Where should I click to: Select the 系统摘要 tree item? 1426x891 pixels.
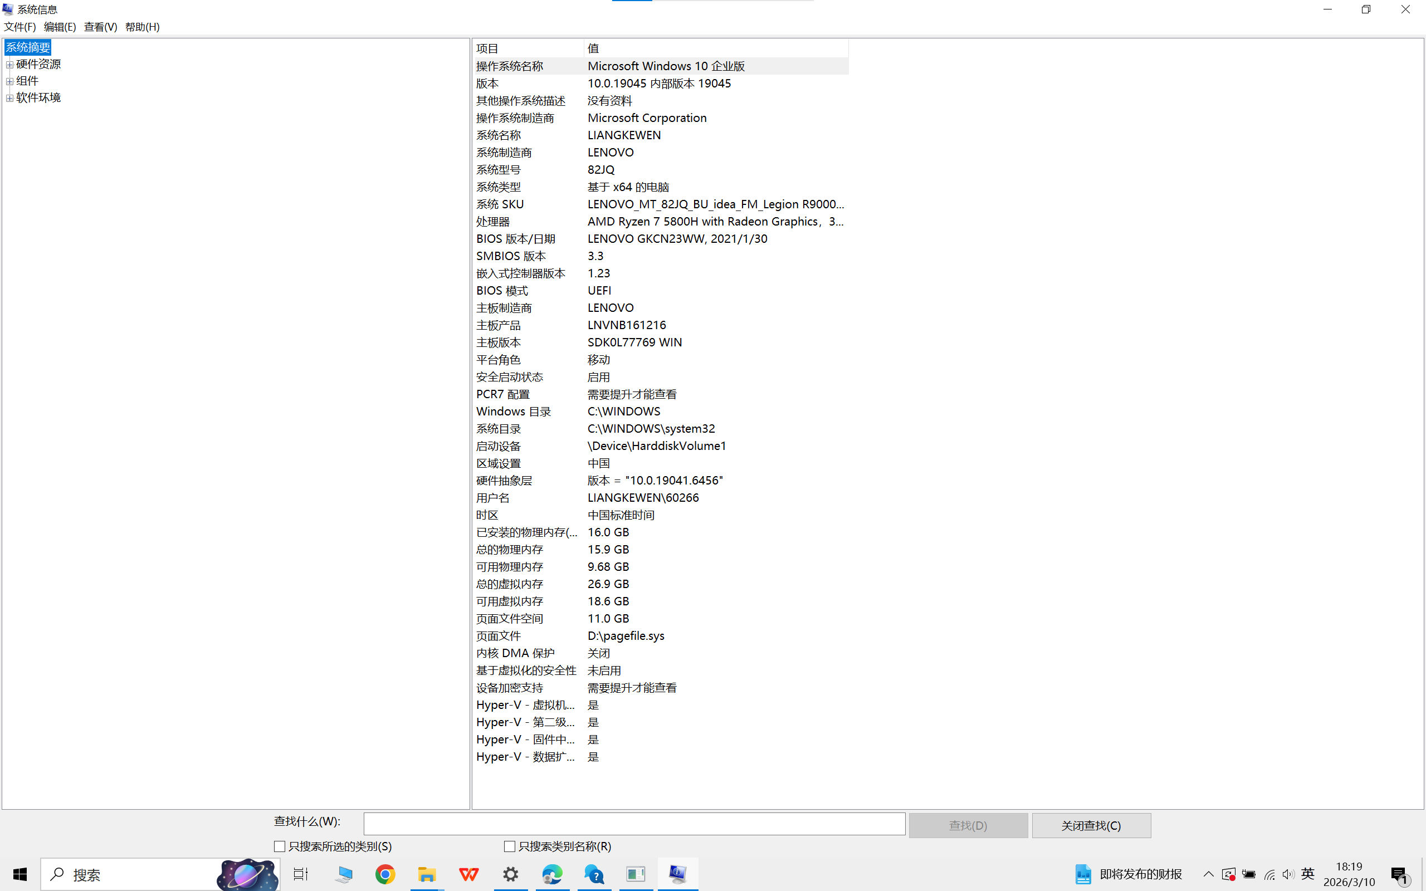(x=28, y=47)
